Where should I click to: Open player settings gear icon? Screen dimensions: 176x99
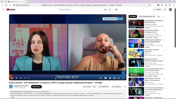click(x=110, y=78)
